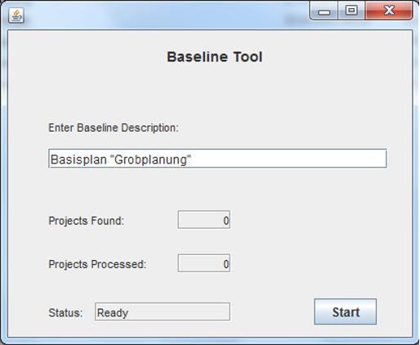Screen dimensions: 420x345
Task: Close the Baseline Tool window
Action: click(389, 11)
